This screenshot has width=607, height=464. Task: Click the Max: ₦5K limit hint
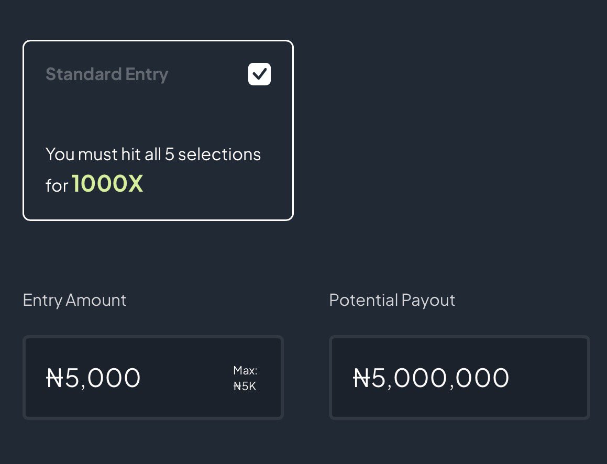(245, 379)
